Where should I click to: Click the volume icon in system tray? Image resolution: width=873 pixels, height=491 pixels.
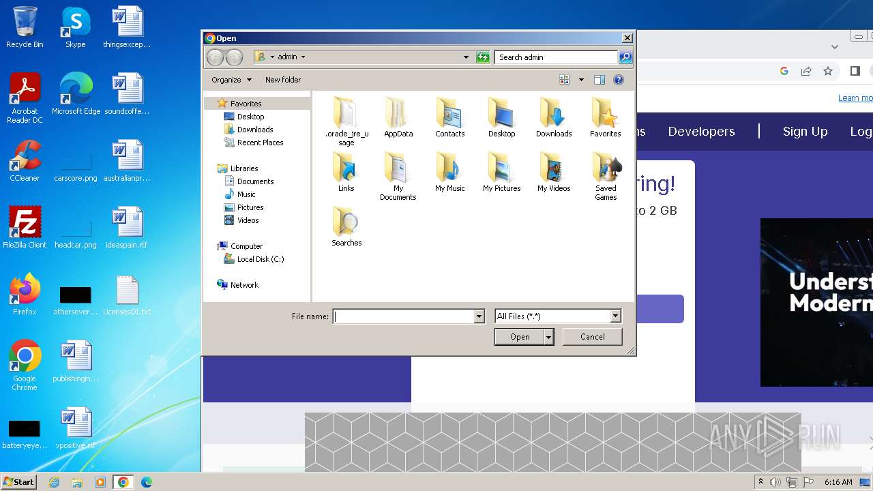[x=775, y=482]
